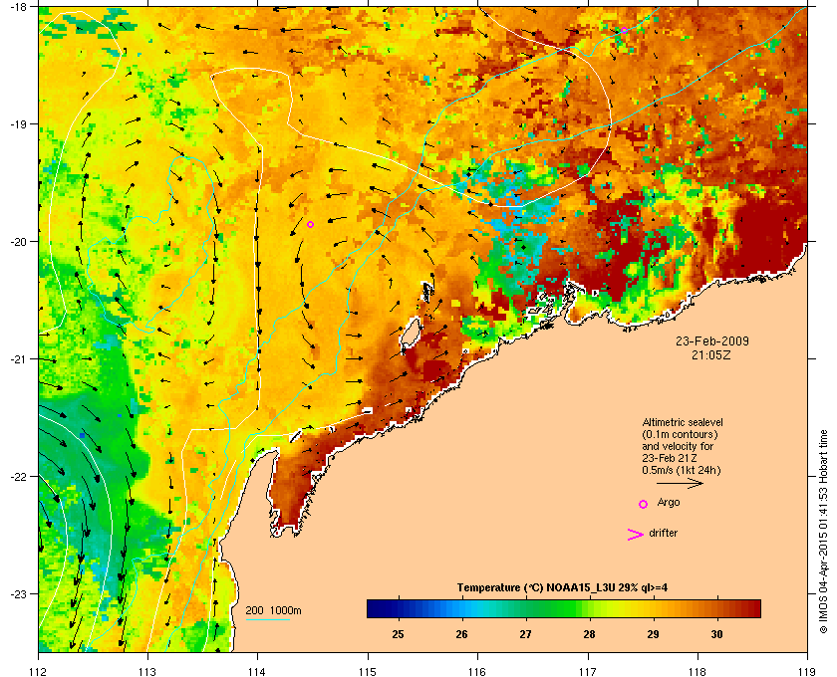
Task: Click the oval island outline near 115.4E, 20.8S
Action: click(x=411, y=334)
